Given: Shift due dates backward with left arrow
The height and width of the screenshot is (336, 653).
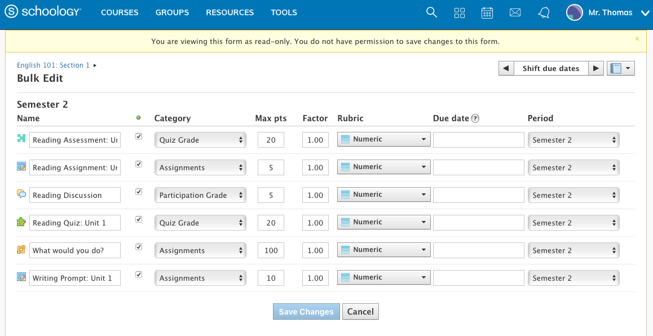Looking at the screenshot, I should click(x=506, y=68).
